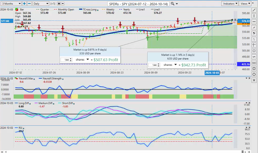
Task: Select the vertical line drawing tool
Action: [254, 16]
